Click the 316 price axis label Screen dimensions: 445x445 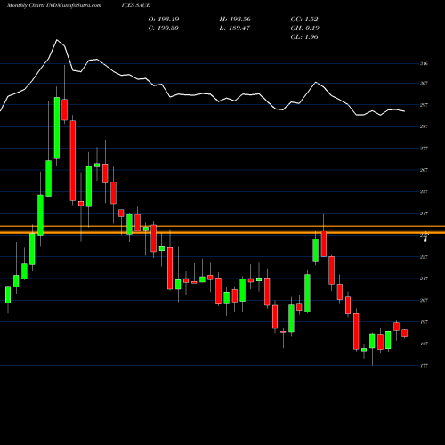coord(424,63)
